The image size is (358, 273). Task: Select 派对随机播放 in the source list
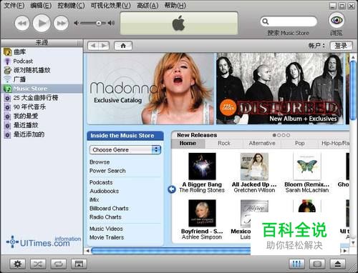[x=42, y=70]
